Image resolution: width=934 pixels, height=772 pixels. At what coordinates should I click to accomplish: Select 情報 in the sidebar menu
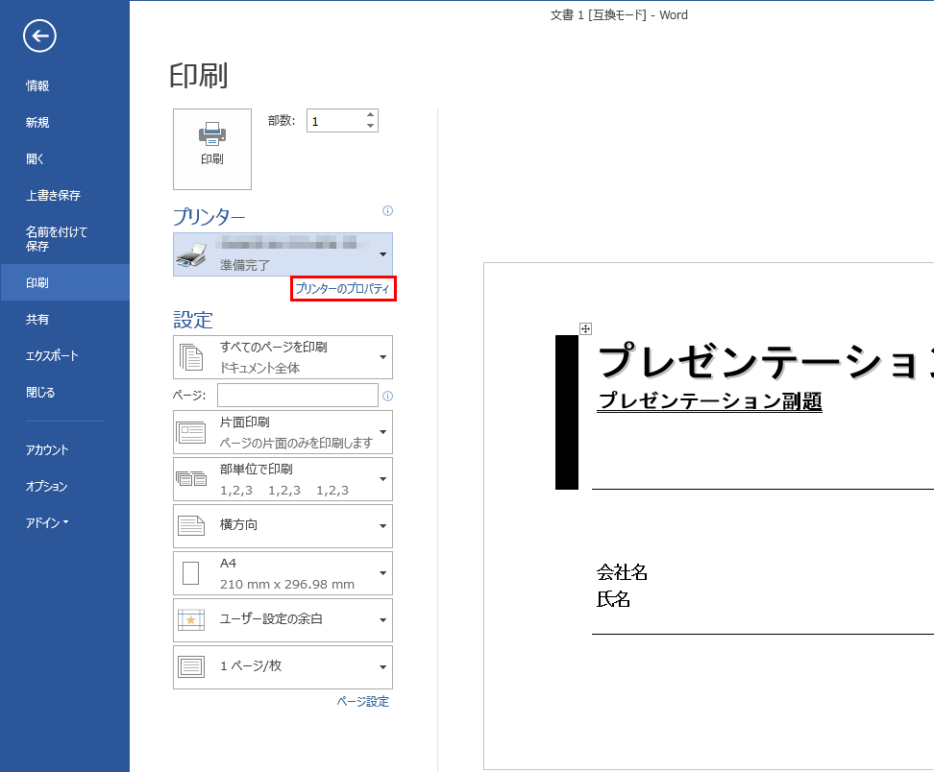[x=37, y=86]
